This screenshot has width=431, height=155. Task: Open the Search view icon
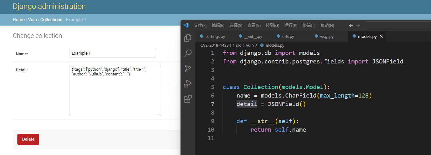coord(188,53)
